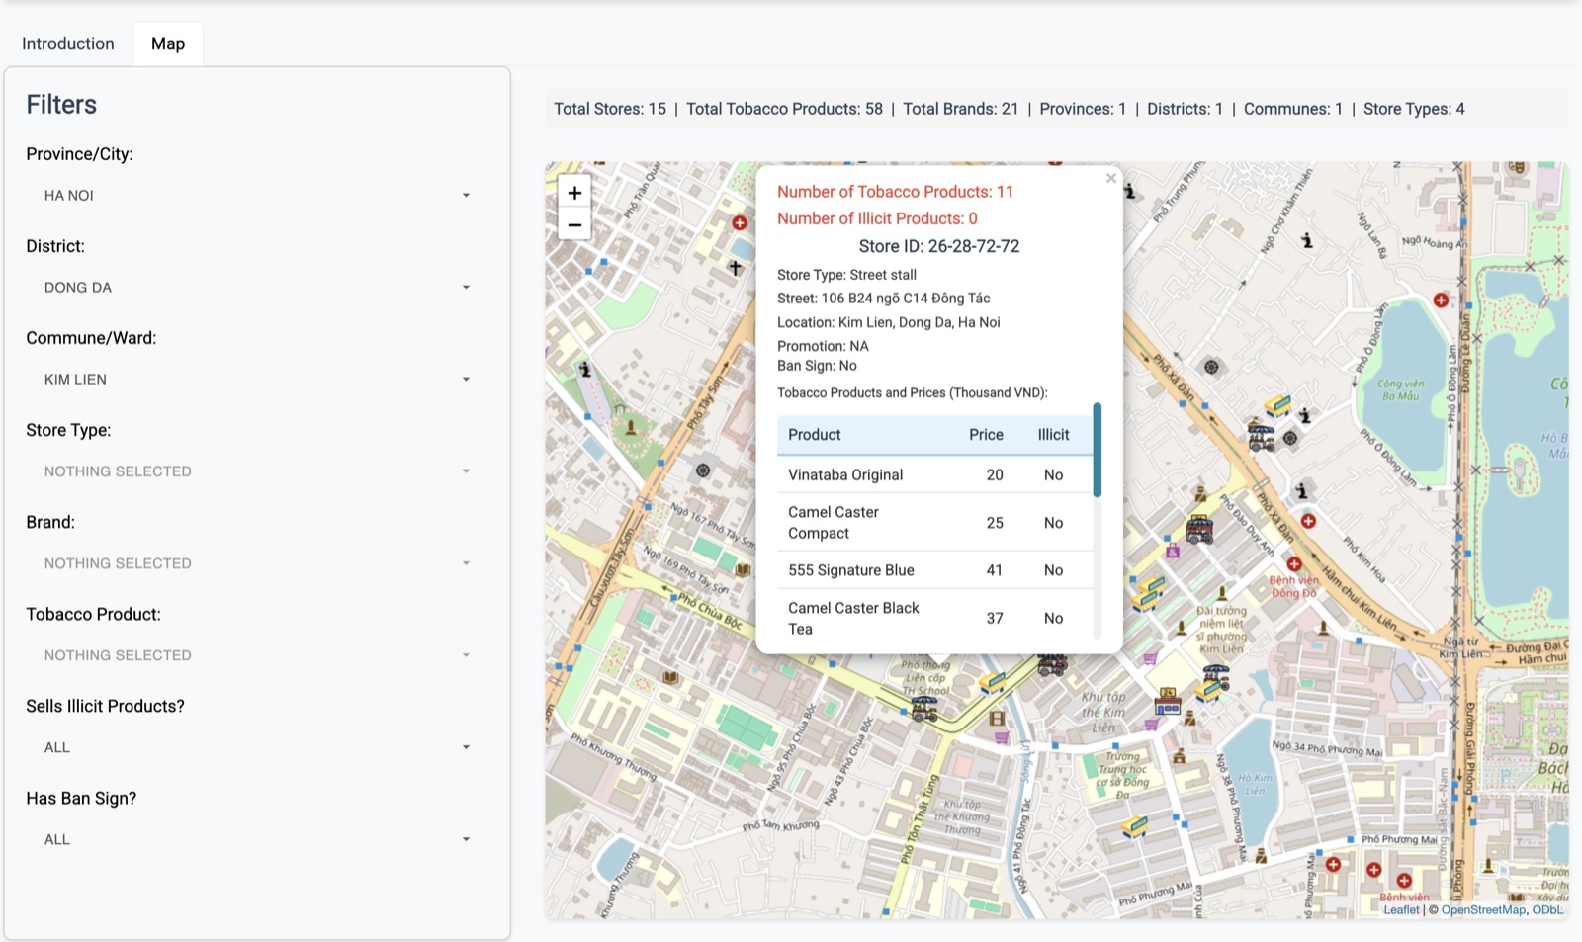The image size is (1582, 942).
Task: Expand the Sells Illicit Products dropdown
Action: (x=253, y=746)
